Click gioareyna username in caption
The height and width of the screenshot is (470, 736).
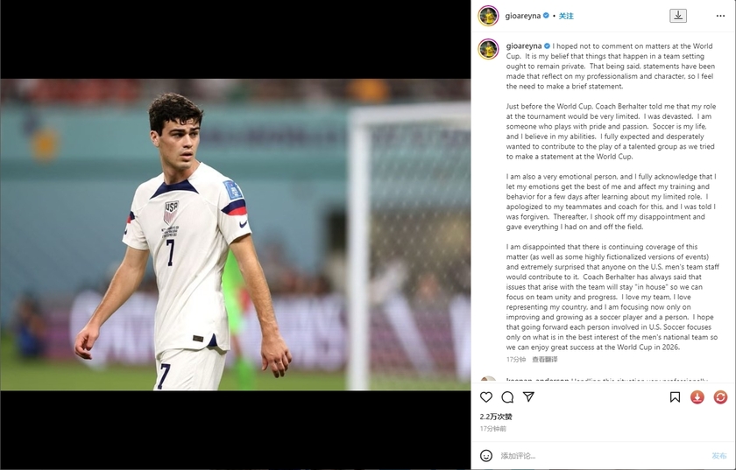(x=524, y=46)
